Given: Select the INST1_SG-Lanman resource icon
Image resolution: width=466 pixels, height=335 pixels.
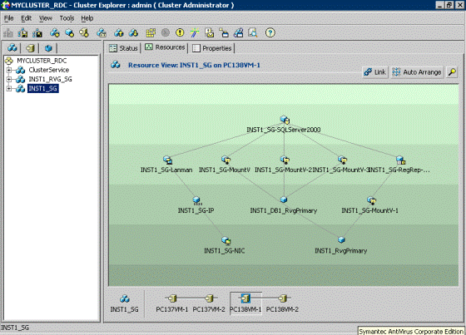Looking at the screenshot, I should point(167,160).
